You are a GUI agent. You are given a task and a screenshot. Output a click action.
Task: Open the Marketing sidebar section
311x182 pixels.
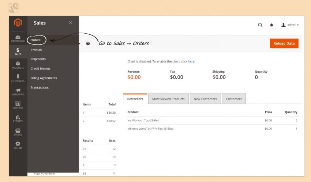pyautogui.click(x=18, y=92)
